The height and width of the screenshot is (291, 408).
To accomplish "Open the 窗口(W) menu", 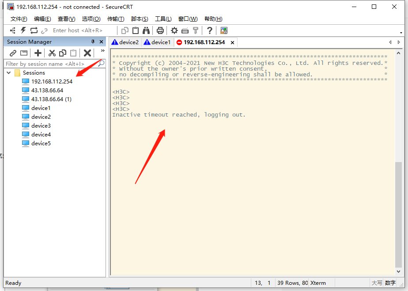I will pos(188,19).
